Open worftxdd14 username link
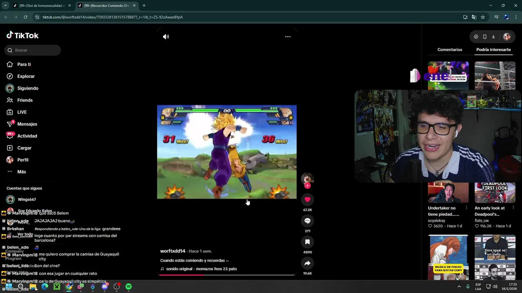The height and width of the screenshot is (293, 522). tap(173, 251)
